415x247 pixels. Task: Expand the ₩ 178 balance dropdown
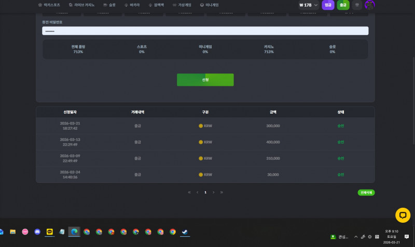pyautogui.click(x=316, y=5)
